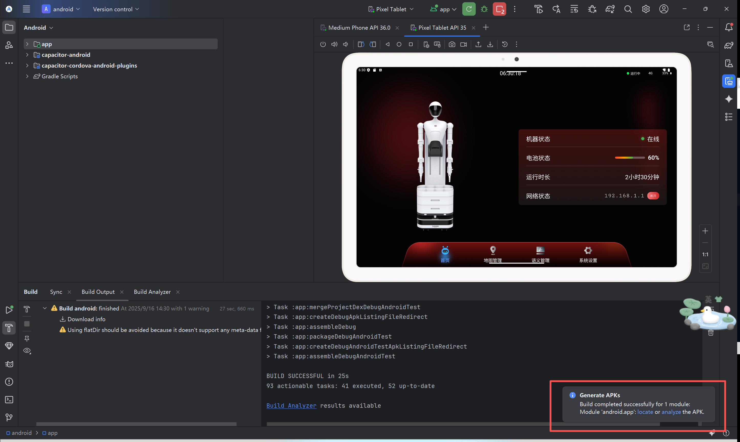Image resolution: width=740 pixels, height=442 pixels.
Task: Tap 系统设置 in the emulator bottom navigation
Action: pos(588,254)
